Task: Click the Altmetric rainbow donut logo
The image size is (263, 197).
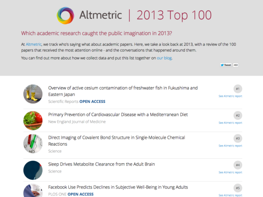Action: click(x=65, y=15)
